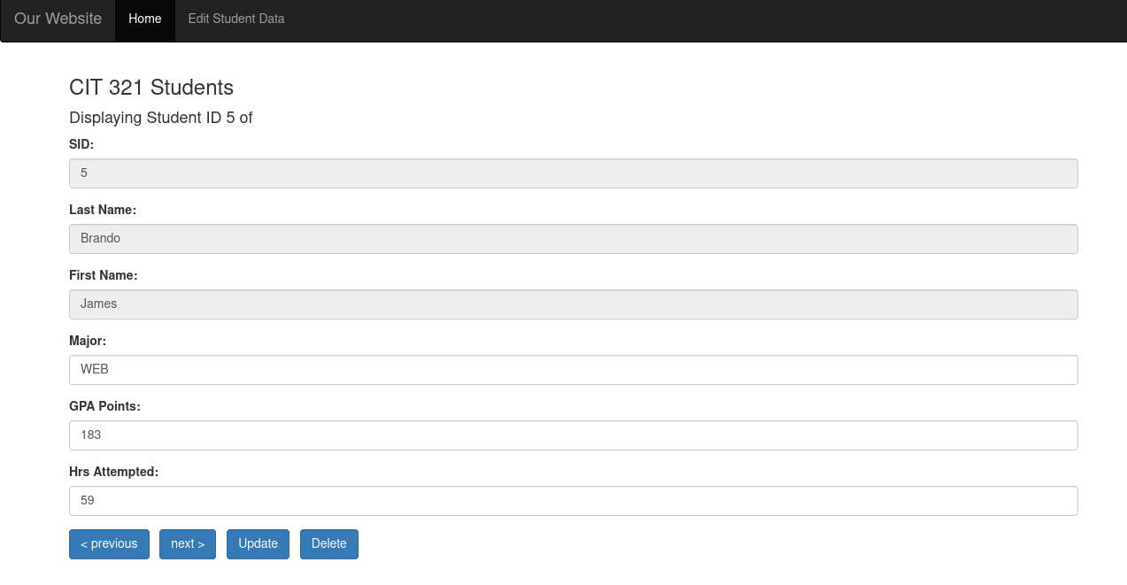Click the SID: label

[81, 144]
